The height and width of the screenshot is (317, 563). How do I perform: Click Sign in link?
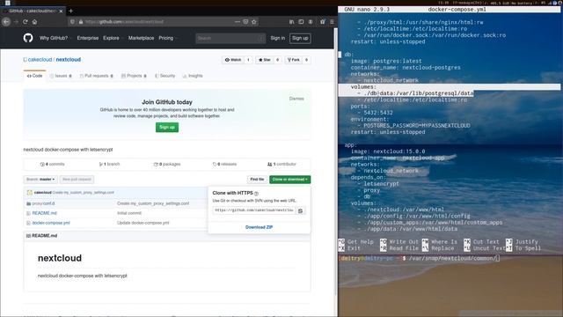click(x=278, y=38)
